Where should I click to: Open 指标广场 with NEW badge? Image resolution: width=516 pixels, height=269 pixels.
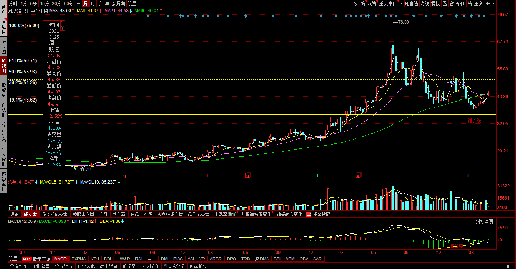coord(35,259)
